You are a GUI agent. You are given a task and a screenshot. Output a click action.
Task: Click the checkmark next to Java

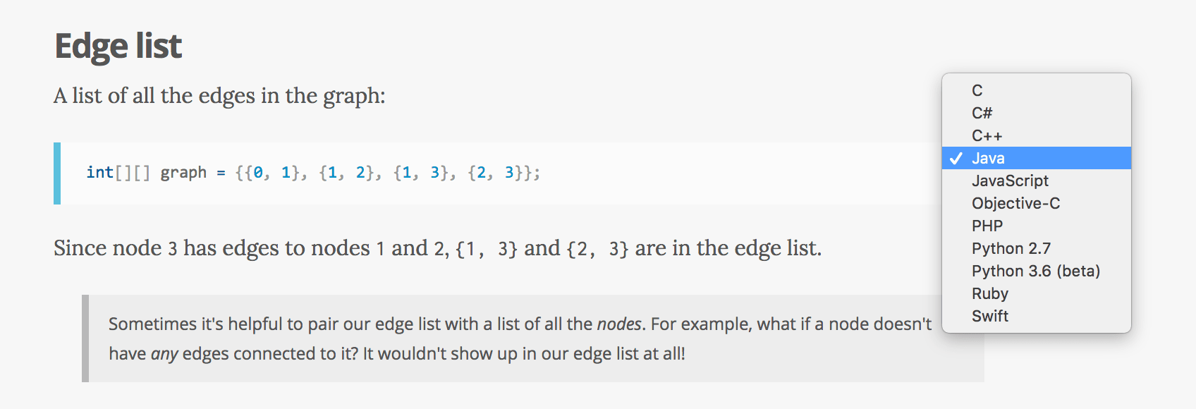pos(956,158)
